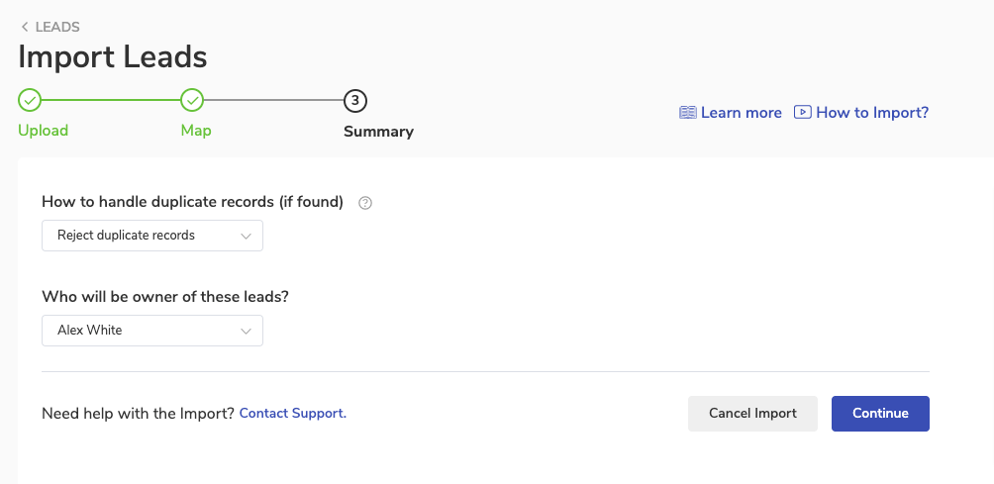The width and height of the screenshot is (994, 484).
Task: Click the Map step green checkmark
Action: [192, 100]
